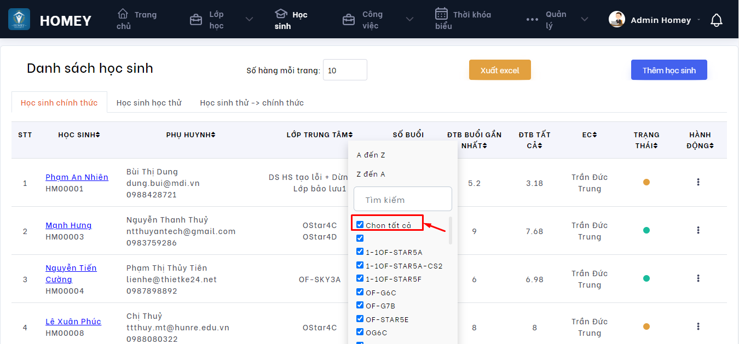Open the notification bell

(716, 20)
